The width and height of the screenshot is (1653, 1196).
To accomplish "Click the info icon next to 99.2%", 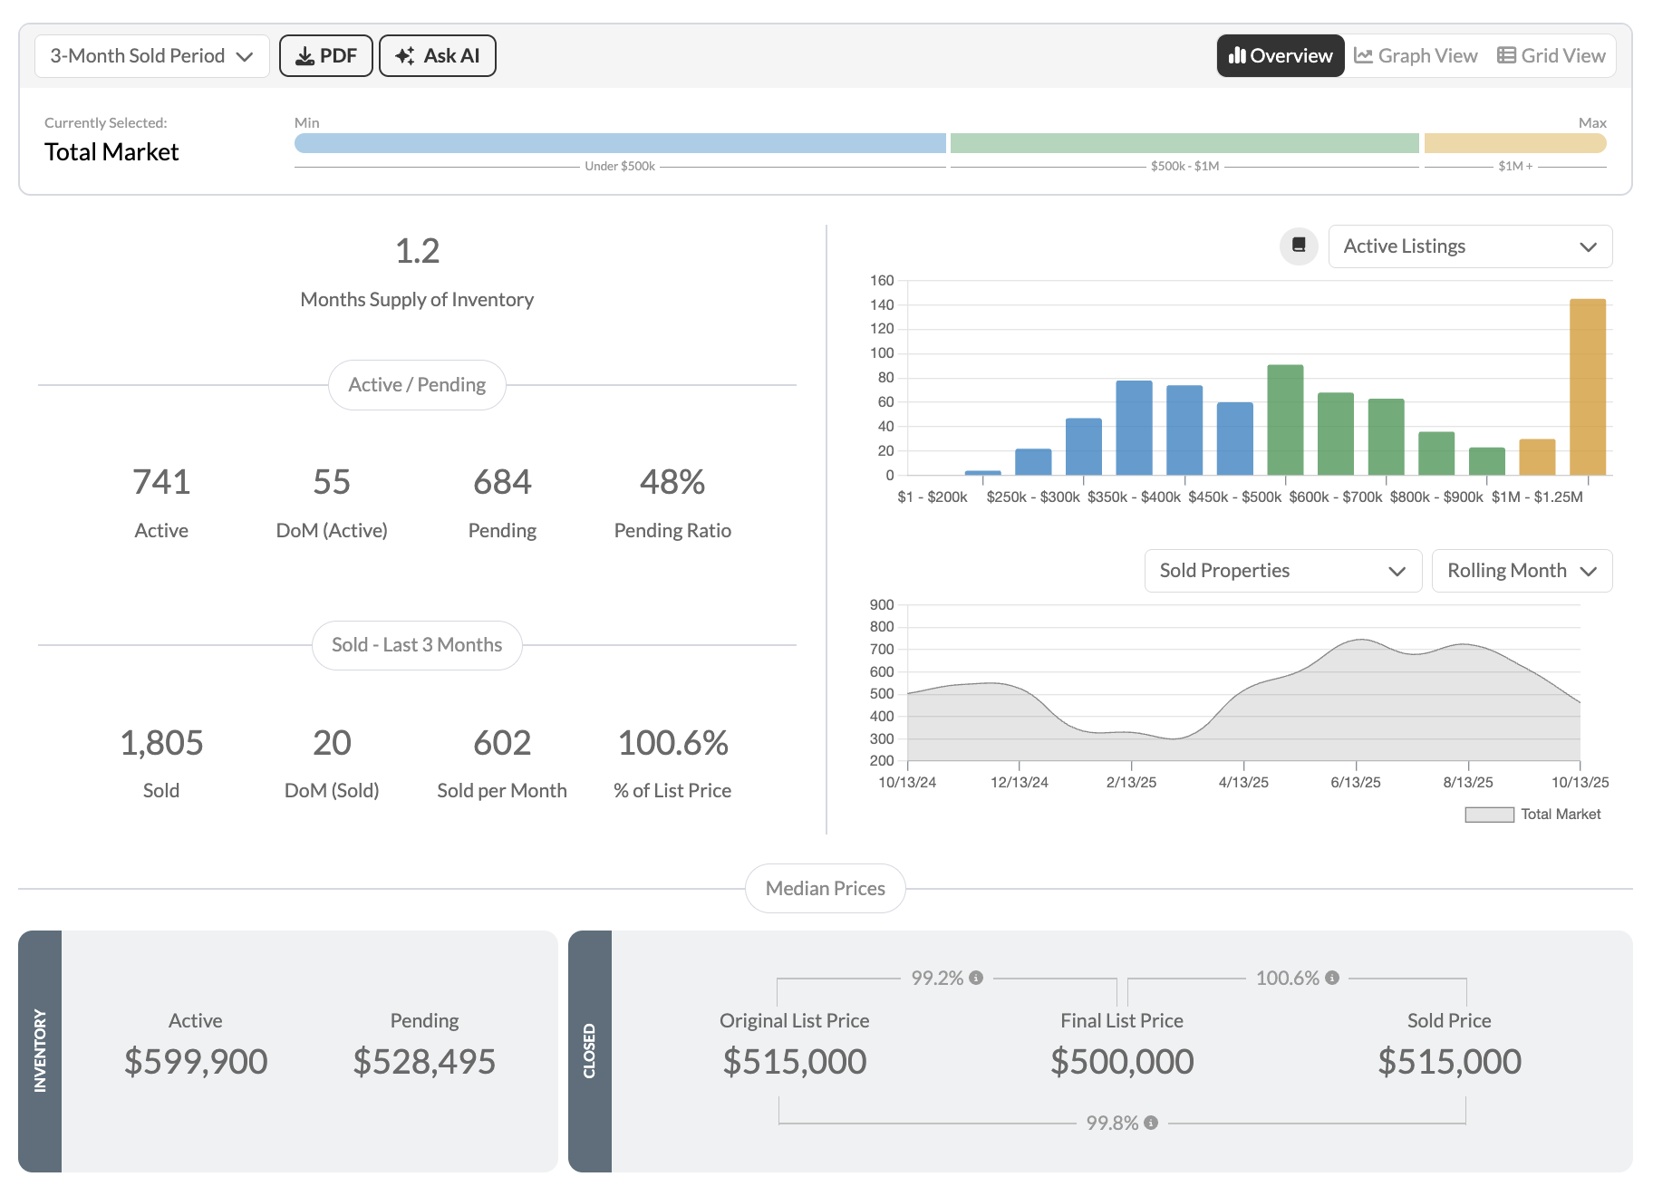I will point(976,978).
